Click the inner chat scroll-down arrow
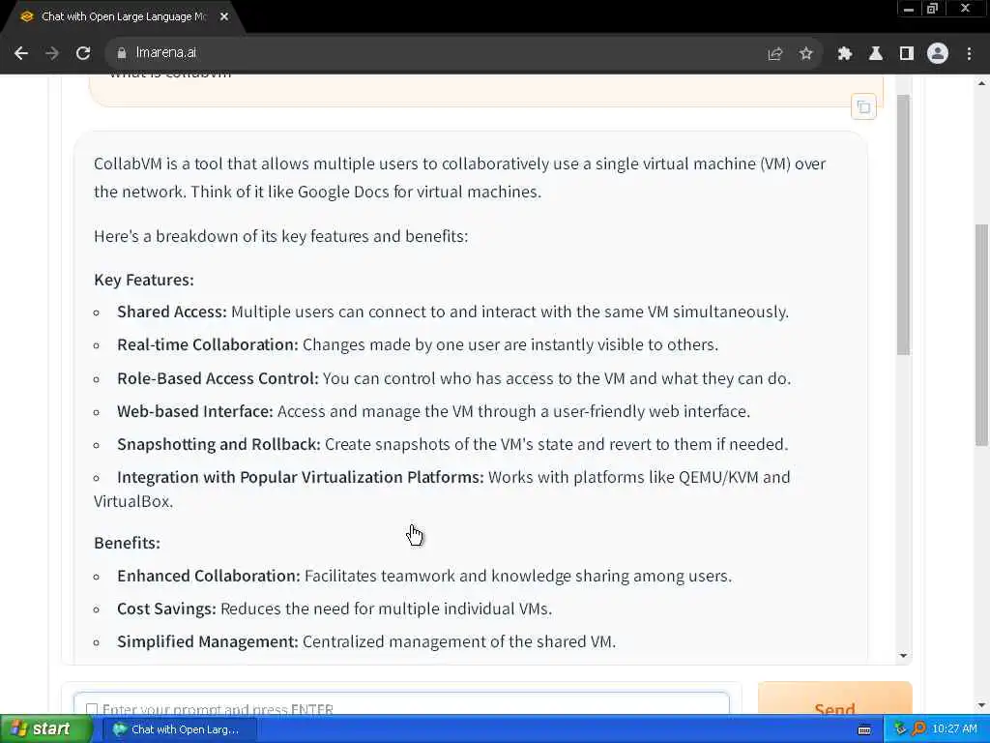990x743 pixels. pos(904,656)
